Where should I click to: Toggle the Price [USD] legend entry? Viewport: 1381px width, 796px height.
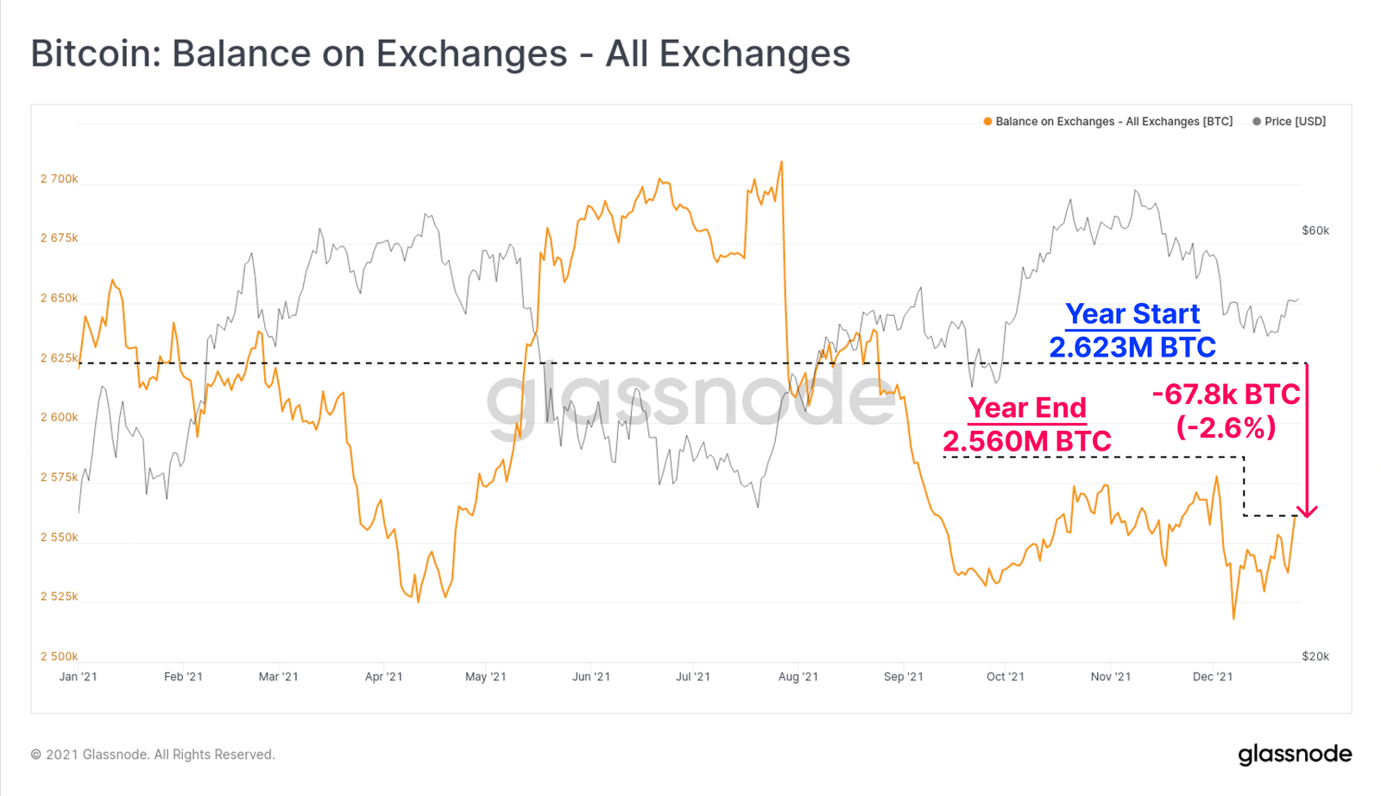click(x=1290, y=122)
